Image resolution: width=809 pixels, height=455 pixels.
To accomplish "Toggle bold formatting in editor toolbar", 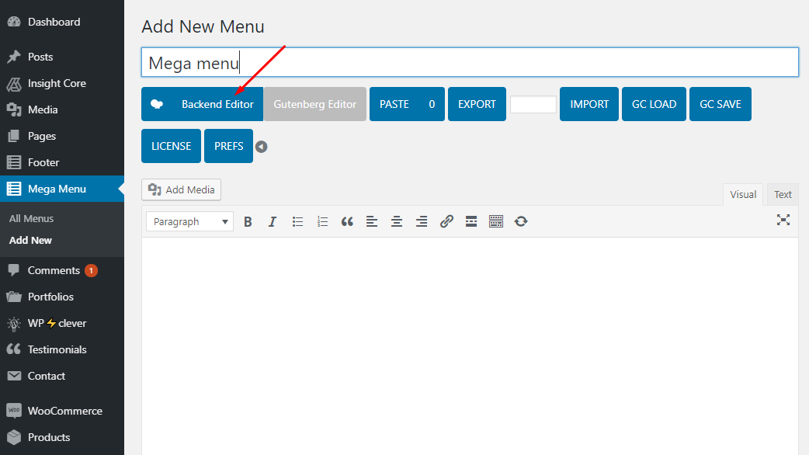I will tap(248, 222).
